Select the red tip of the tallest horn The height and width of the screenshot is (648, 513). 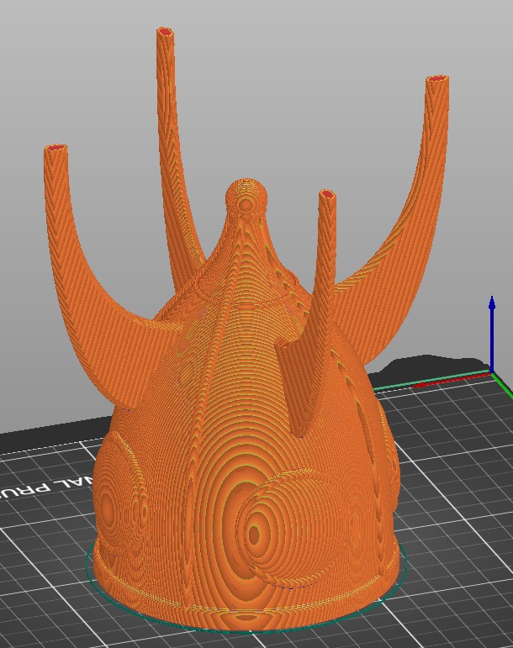(x=165, y=32)
